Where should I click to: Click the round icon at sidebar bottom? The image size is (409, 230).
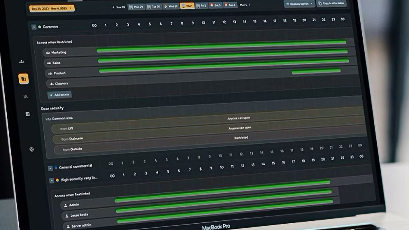(x=32, y=149)
